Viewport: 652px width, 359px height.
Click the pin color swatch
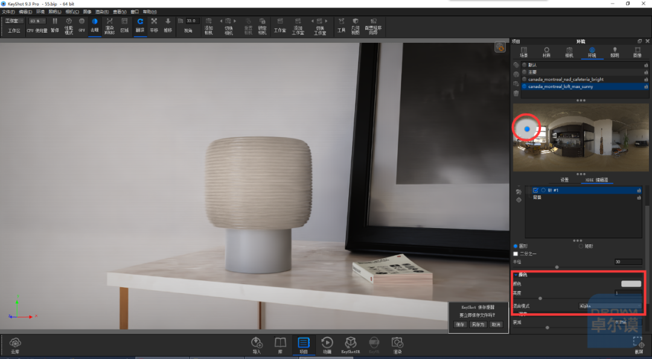coord(631,284)
